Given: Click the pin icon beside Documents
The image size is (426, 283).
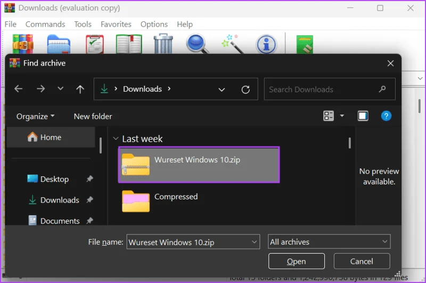Looking at the screenshot, I should click(89, 221).
